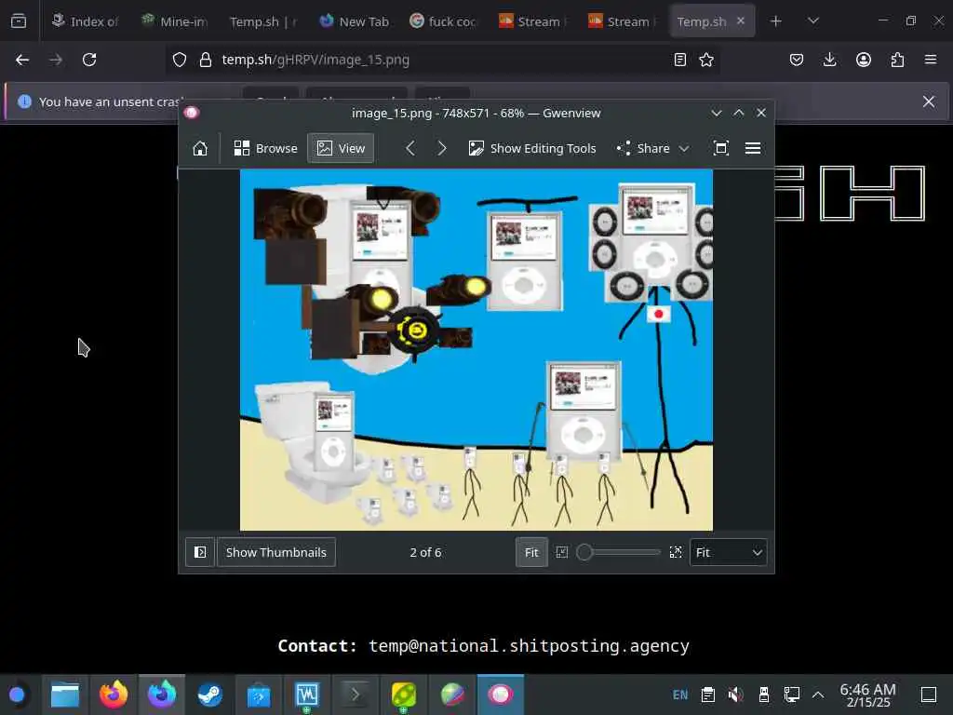Viewport: 953px width, 715px height.
Task: Reload the current page
Action: tap(89, 60)
